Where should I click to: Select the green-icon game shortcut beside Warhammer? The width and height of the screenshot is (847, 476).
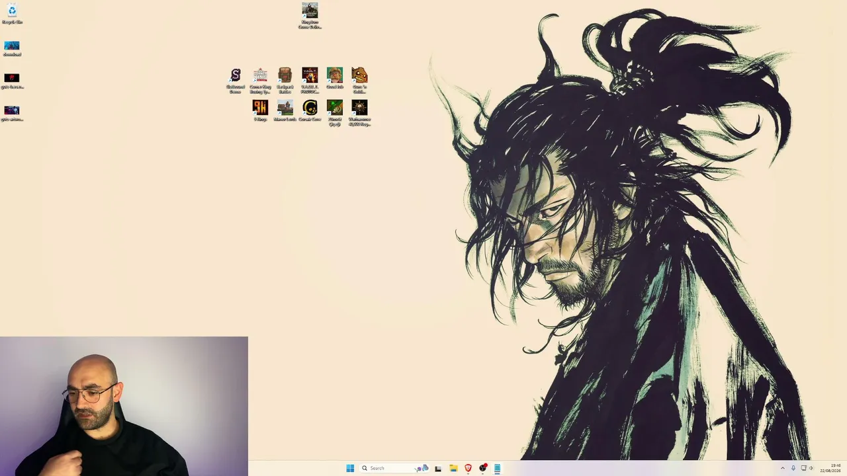coord(335,113)
